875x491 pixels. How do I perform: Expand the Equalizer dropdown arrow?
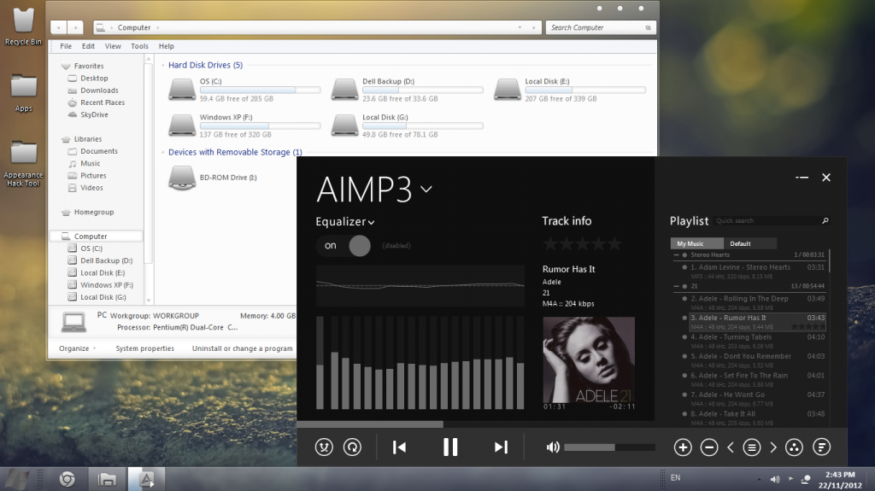click(x=372, y=223)
